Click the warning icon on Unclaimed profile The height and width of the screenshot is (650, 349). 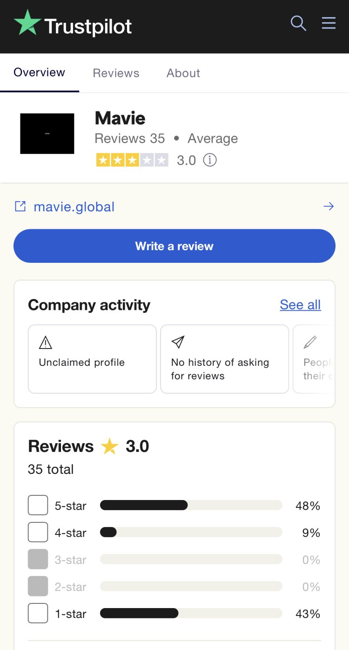46,343
